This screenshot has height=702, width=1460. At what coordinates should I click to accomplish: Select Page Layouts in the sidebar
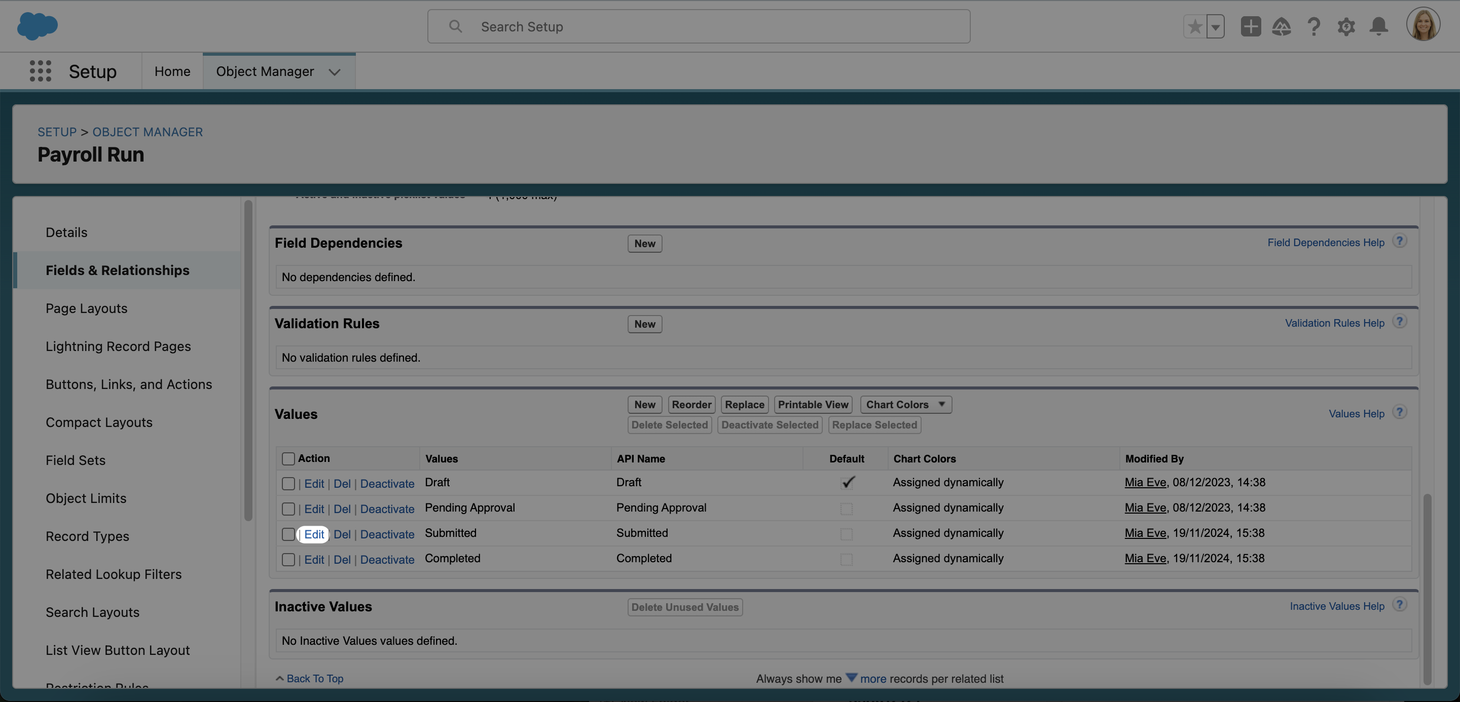(x=86, y=308)
